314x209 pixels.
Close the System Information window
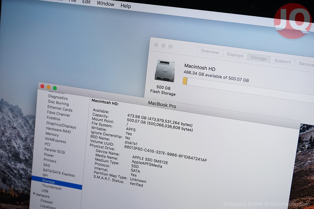click(x=42, y=86)
